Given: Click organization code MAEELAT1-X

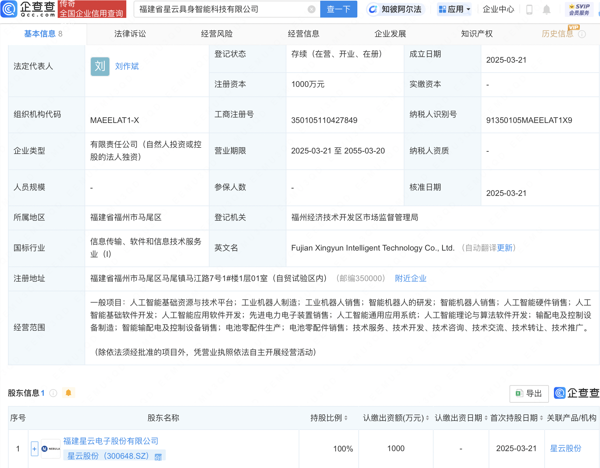Looking at the screenshot, I should [114, 120].
